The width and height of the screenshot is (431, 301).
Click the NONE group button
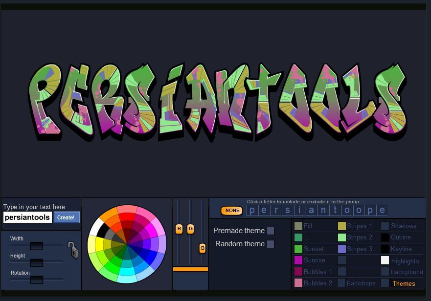[232, 211]
